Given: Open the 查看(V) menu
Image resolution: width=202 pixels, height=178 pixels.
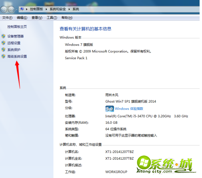Looking at the screenshot, I should (x=37, y=18).
